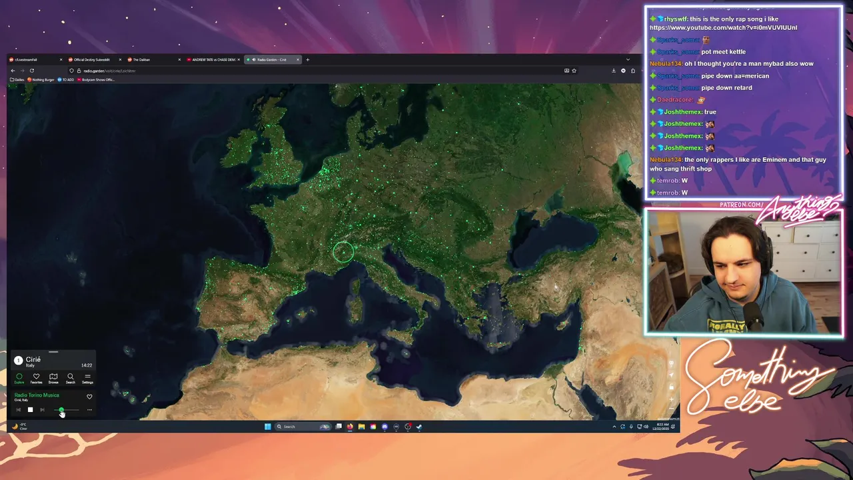
Task: Click the Radio Torino Musica station name
Action: [x=37, y=395]
